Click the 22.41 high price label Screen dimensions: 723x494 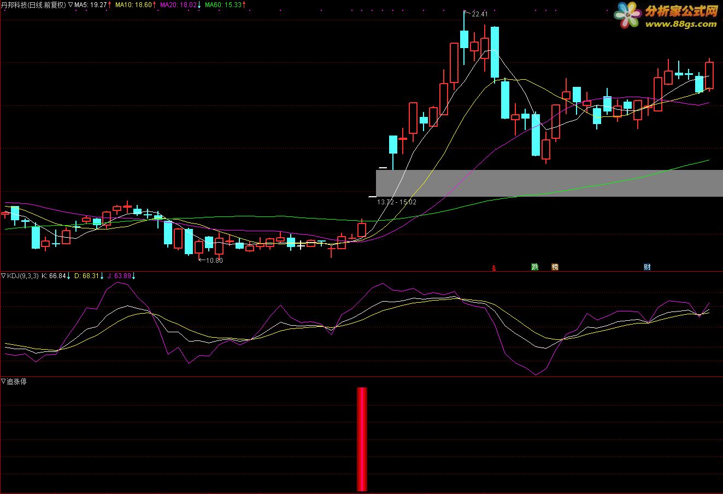pyautogui.click(x=479, y=14)
